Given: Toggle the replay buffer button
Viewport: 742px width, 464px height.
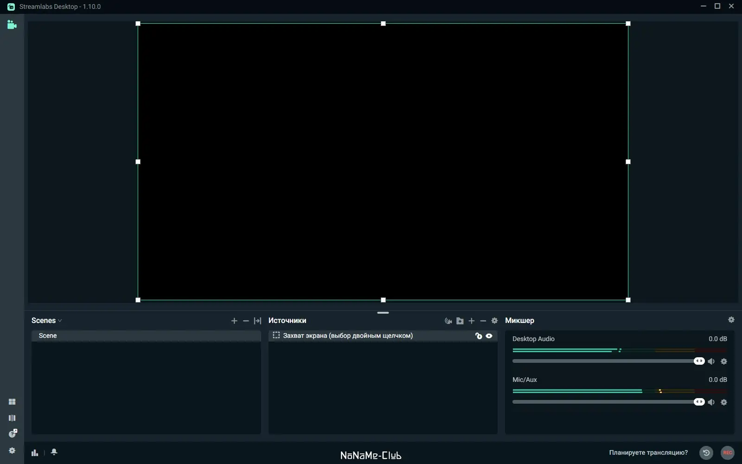Looking at the screenshot, I should [x=706, y=453].
